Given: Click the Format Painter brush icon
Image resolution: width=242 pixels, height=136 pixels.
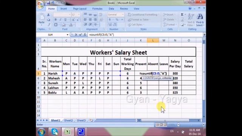Looking at the screenshot, I should pos(48,25).
